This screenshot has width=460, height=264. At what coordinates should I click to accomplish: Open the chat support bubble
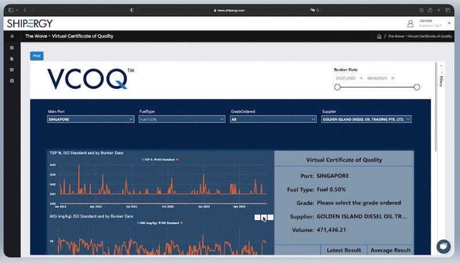(443, 246)
